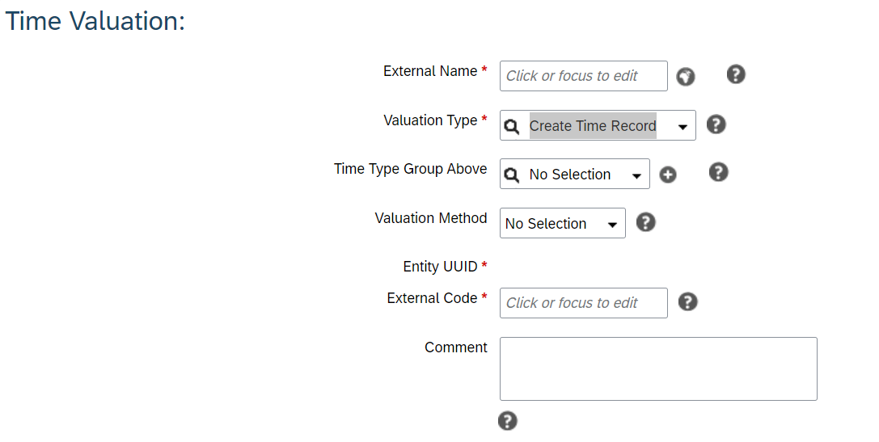This screenshot has width=879, height=442.
Task: Click the globe translation icon beside External Name
Action: pos(685,76)
